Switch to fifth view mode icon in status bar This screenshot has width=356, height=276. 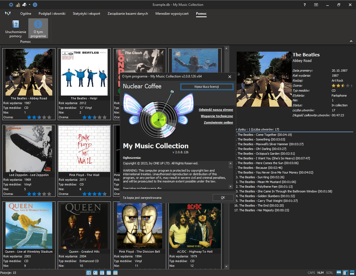coord(115,273)
